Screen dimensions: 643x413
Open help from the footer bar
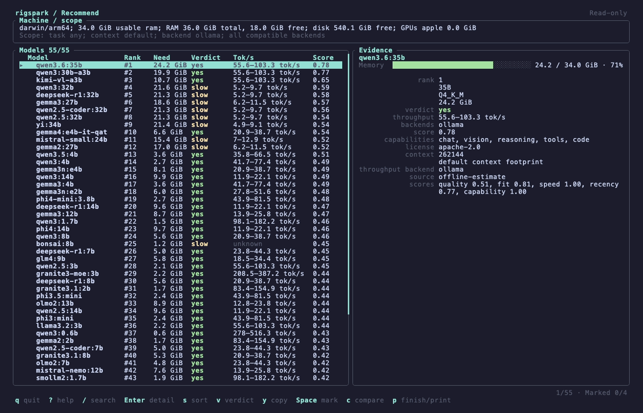(x=61, y=400)
